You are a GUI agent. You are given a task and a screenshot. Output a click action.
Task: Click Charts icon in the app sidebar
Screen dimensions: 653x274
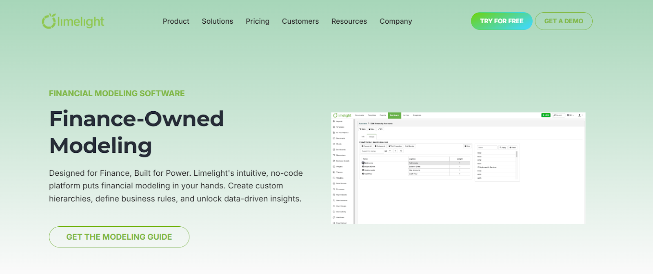click(x=334, y=144)
